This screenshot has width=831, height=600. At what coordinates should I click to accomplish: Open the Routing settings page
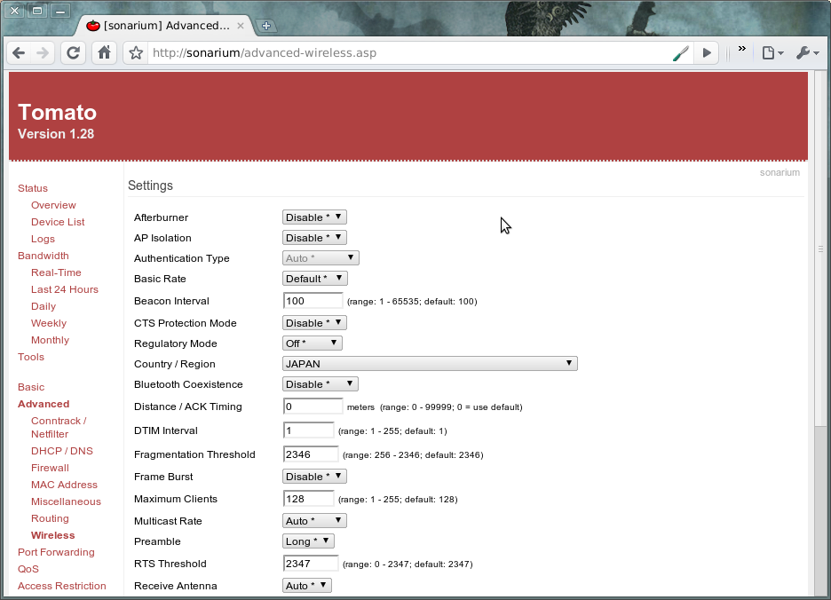coord(50,518)
